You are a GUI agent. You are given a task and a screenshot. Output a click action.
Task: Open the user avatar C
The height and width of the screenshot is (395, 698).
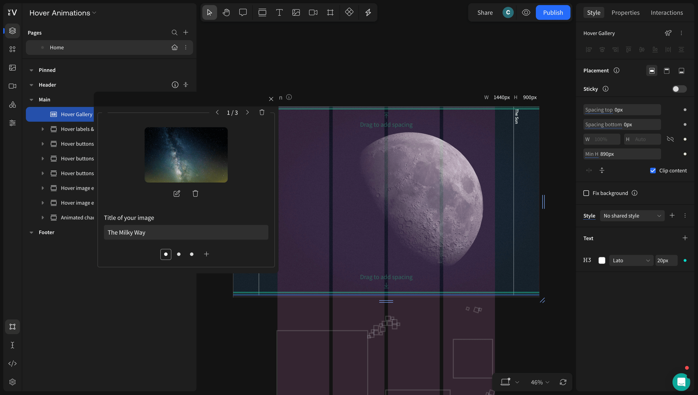(508, 13)
